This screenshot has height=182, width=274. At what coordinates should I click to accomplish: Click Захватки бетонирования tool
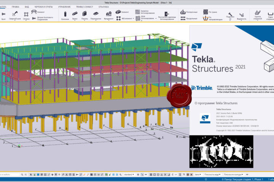pyautogui.click(x=145, y=12)
